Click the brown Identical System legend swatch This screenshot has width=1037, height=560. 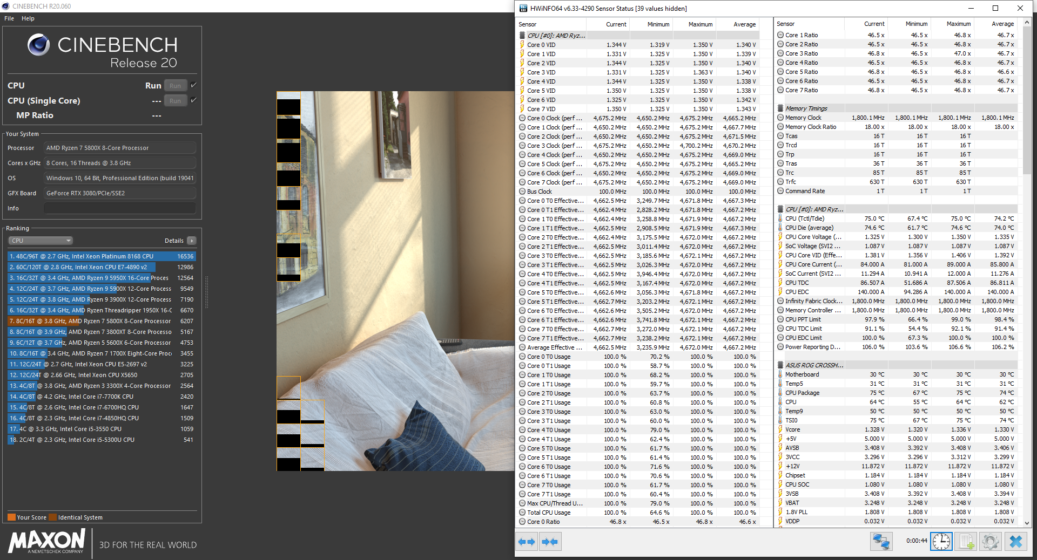click(x=52, y=517)
